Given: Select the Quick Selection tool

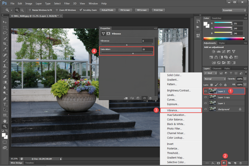Looking at the screenshot, I should pos(5,38).
